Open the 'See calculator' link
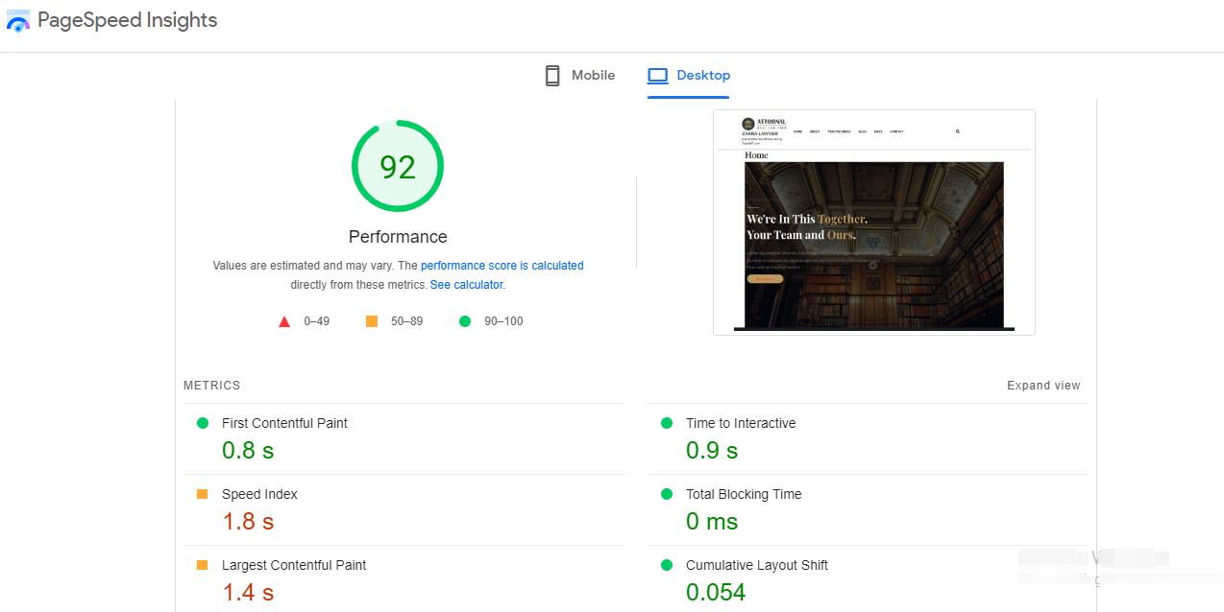This screenshot has width=1224, height=612. pyautogui.click(x=466, y=285)
